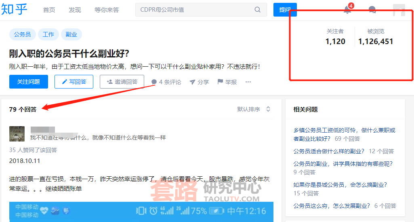414x222 pixels.
Task: Open the 4 条评论 comments
Action: click(x=166, y=82)
